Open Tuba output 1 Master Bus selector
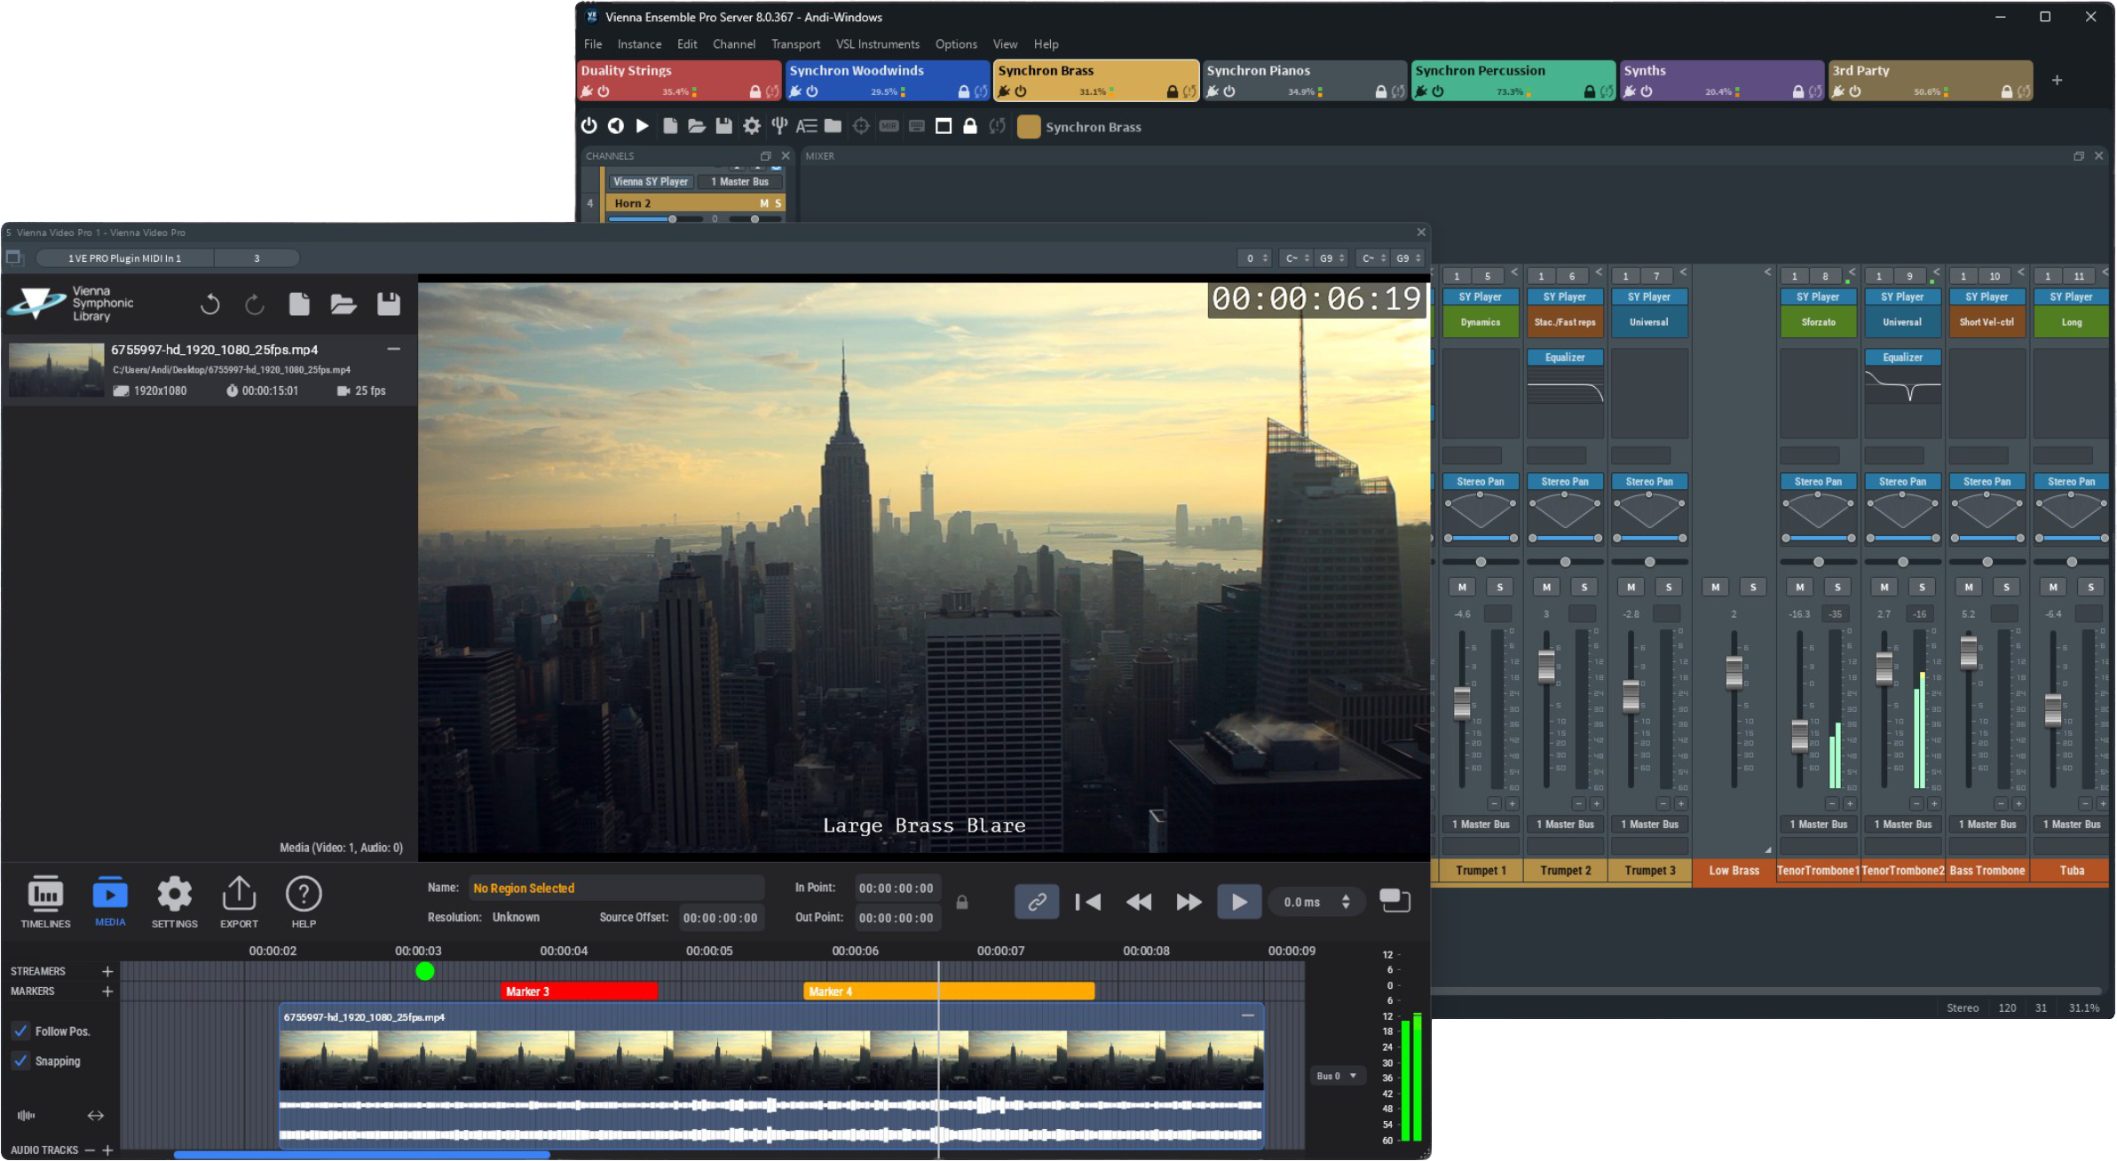Screen dimensions: 2117x1161 click(x=2071, y=825)
